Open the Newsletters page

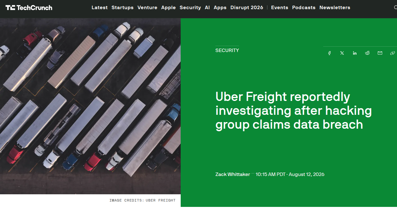point(335,8)
